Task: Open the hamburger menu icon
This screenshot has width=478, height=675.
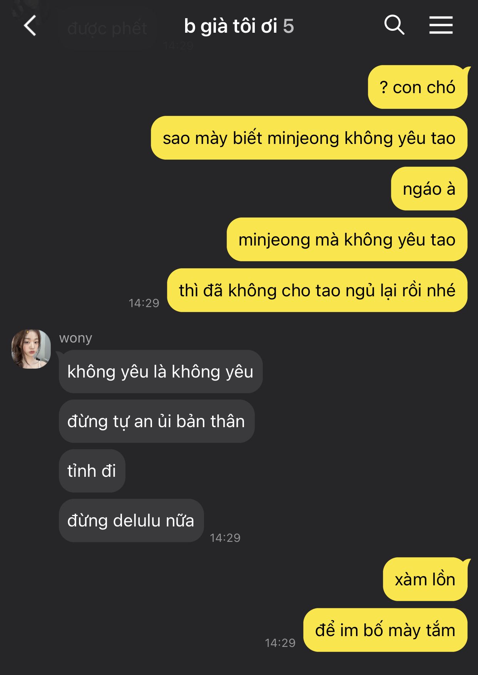Action: pyautogui.click(x=441, y=25)
